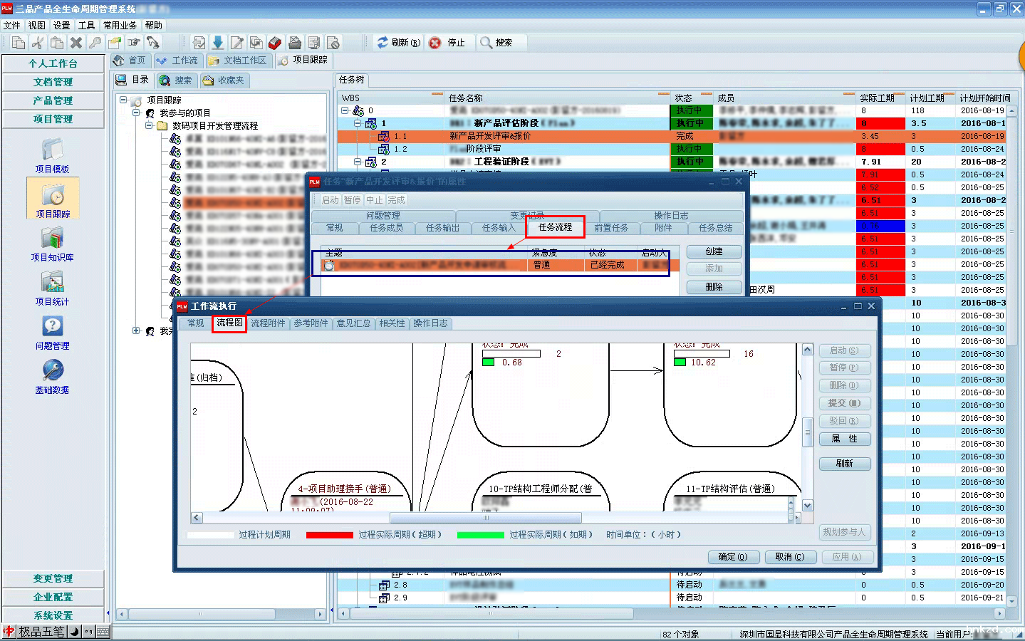Collapse the 数码项目开发管理流程 folder
Image resolution: width=1025 pixels, height=641 pixels.
[149, 125]
